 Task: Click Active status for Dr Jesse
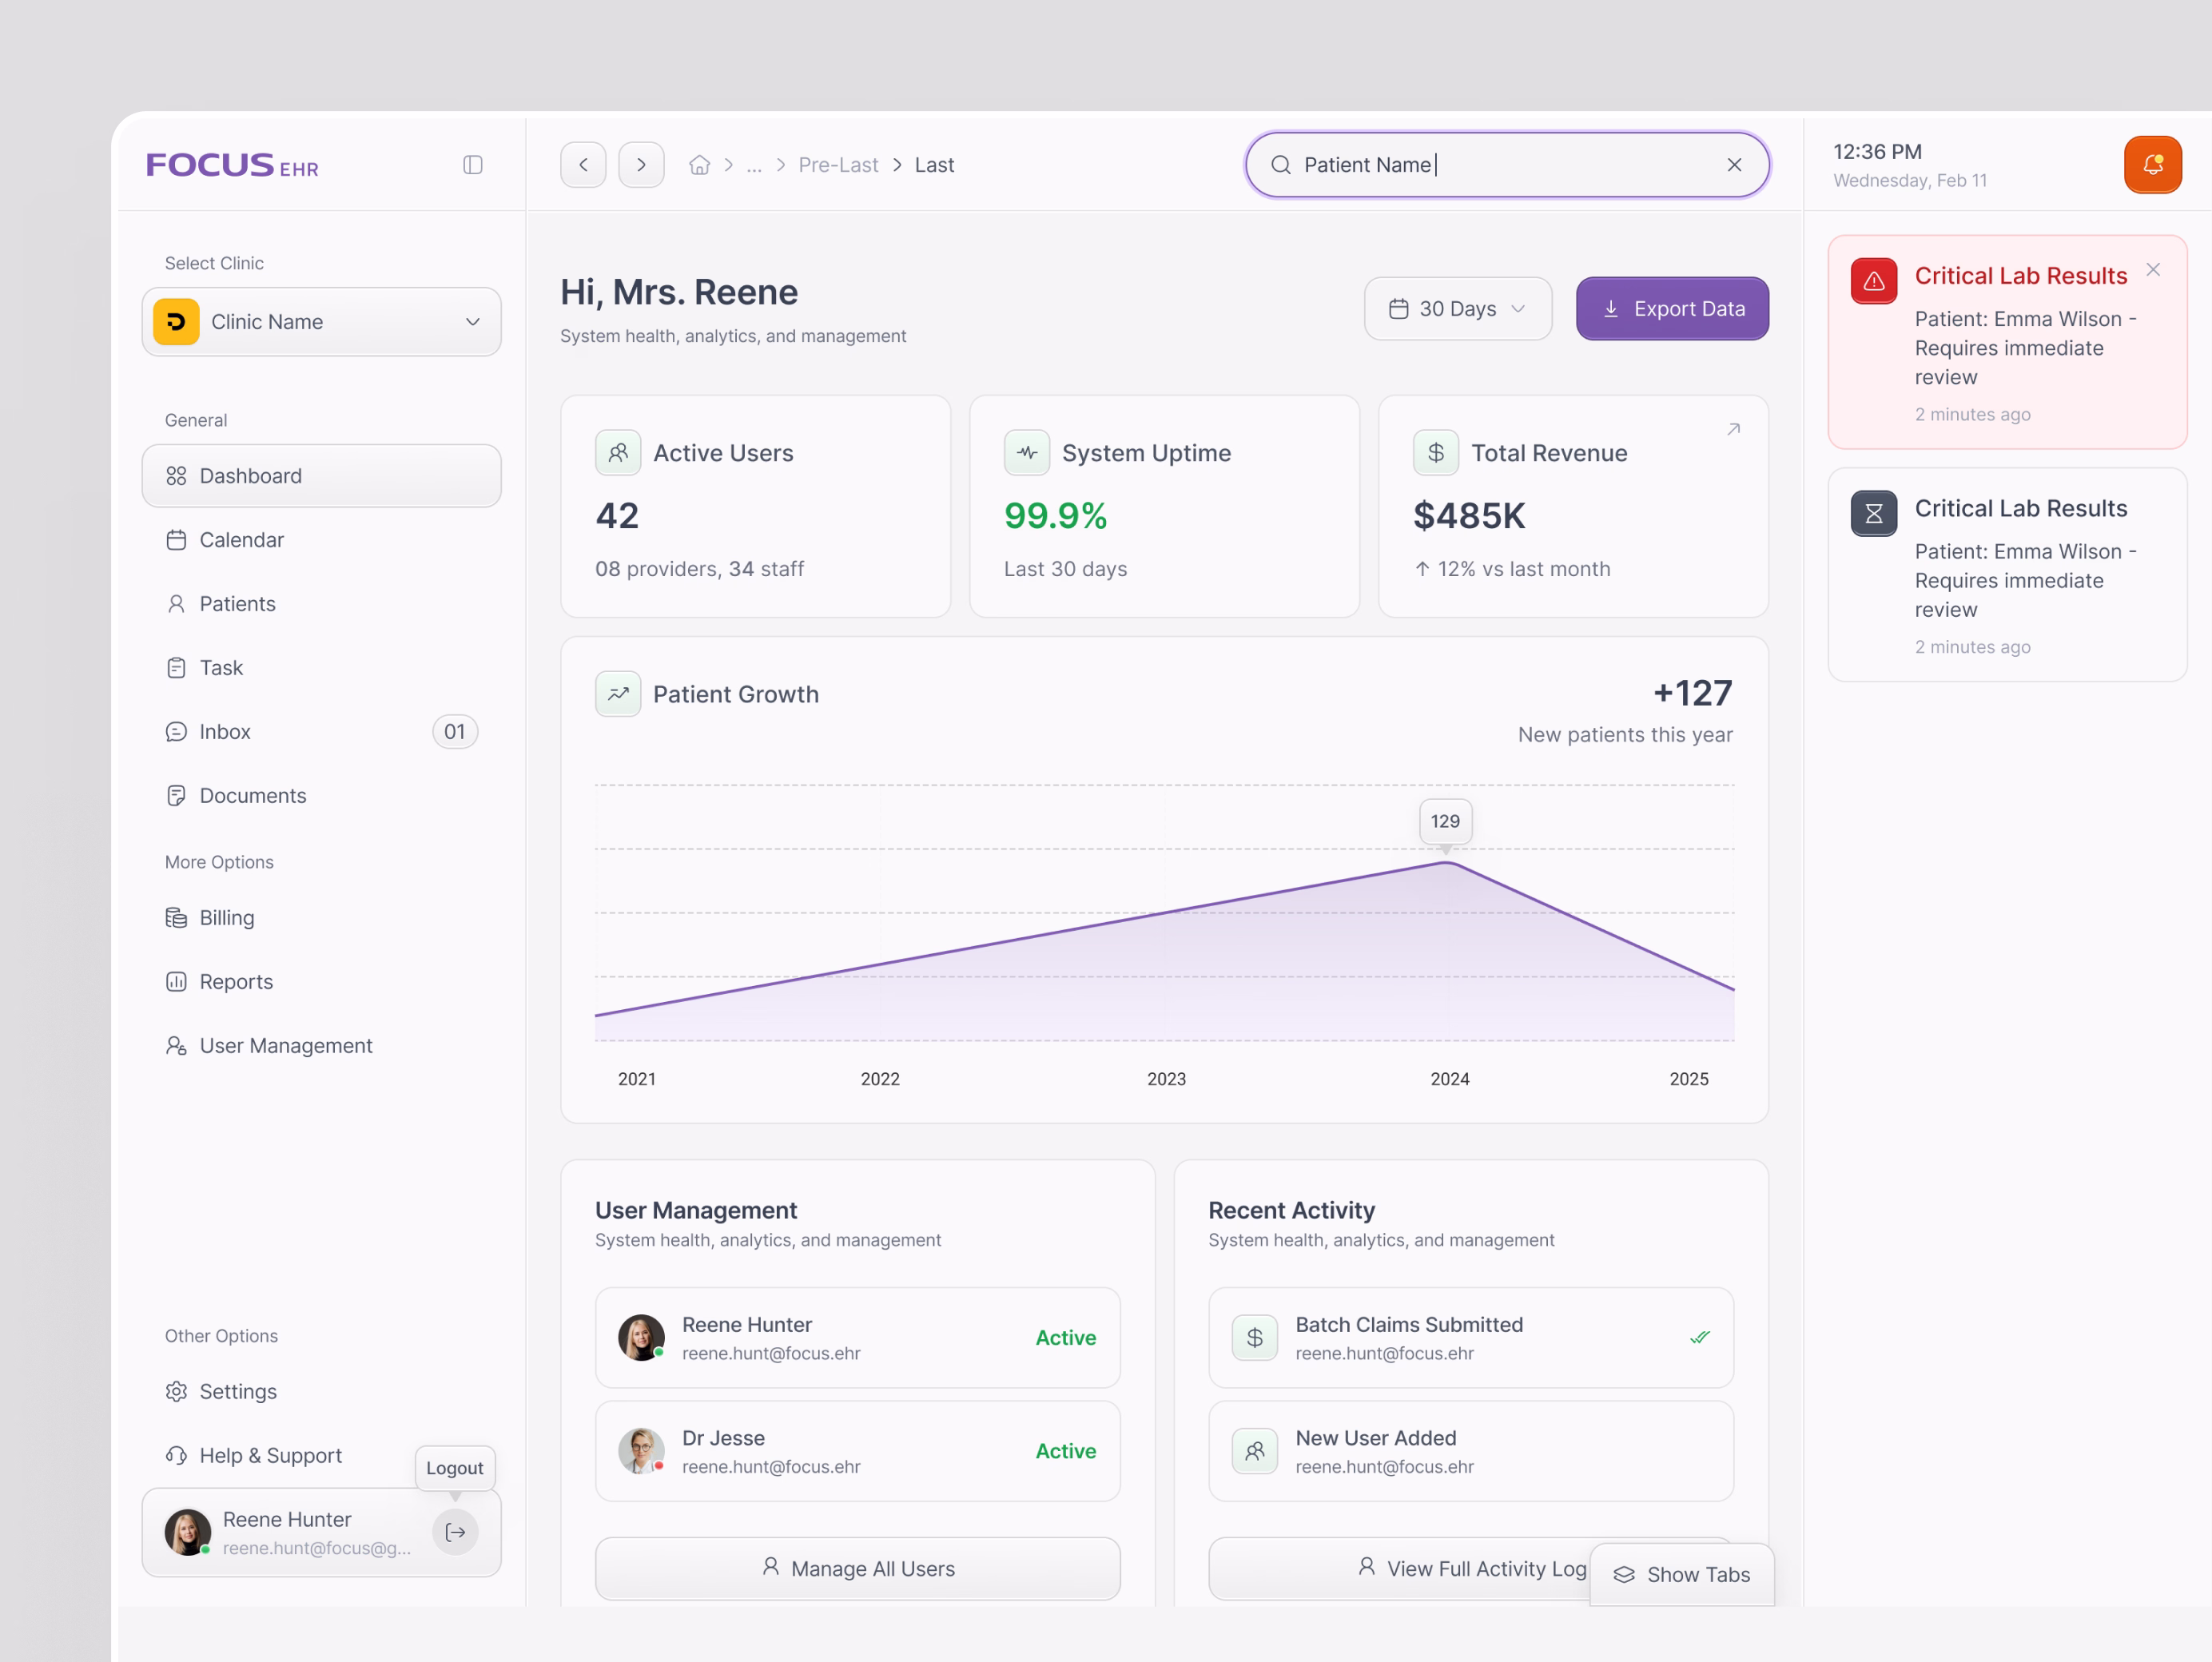(1066, 1451)
